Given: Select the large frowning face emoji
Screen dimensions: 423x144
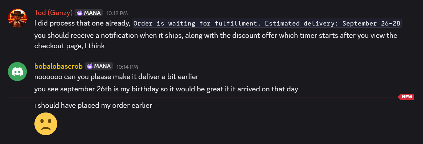Looking at the screenshot, I should coord(46,124).
